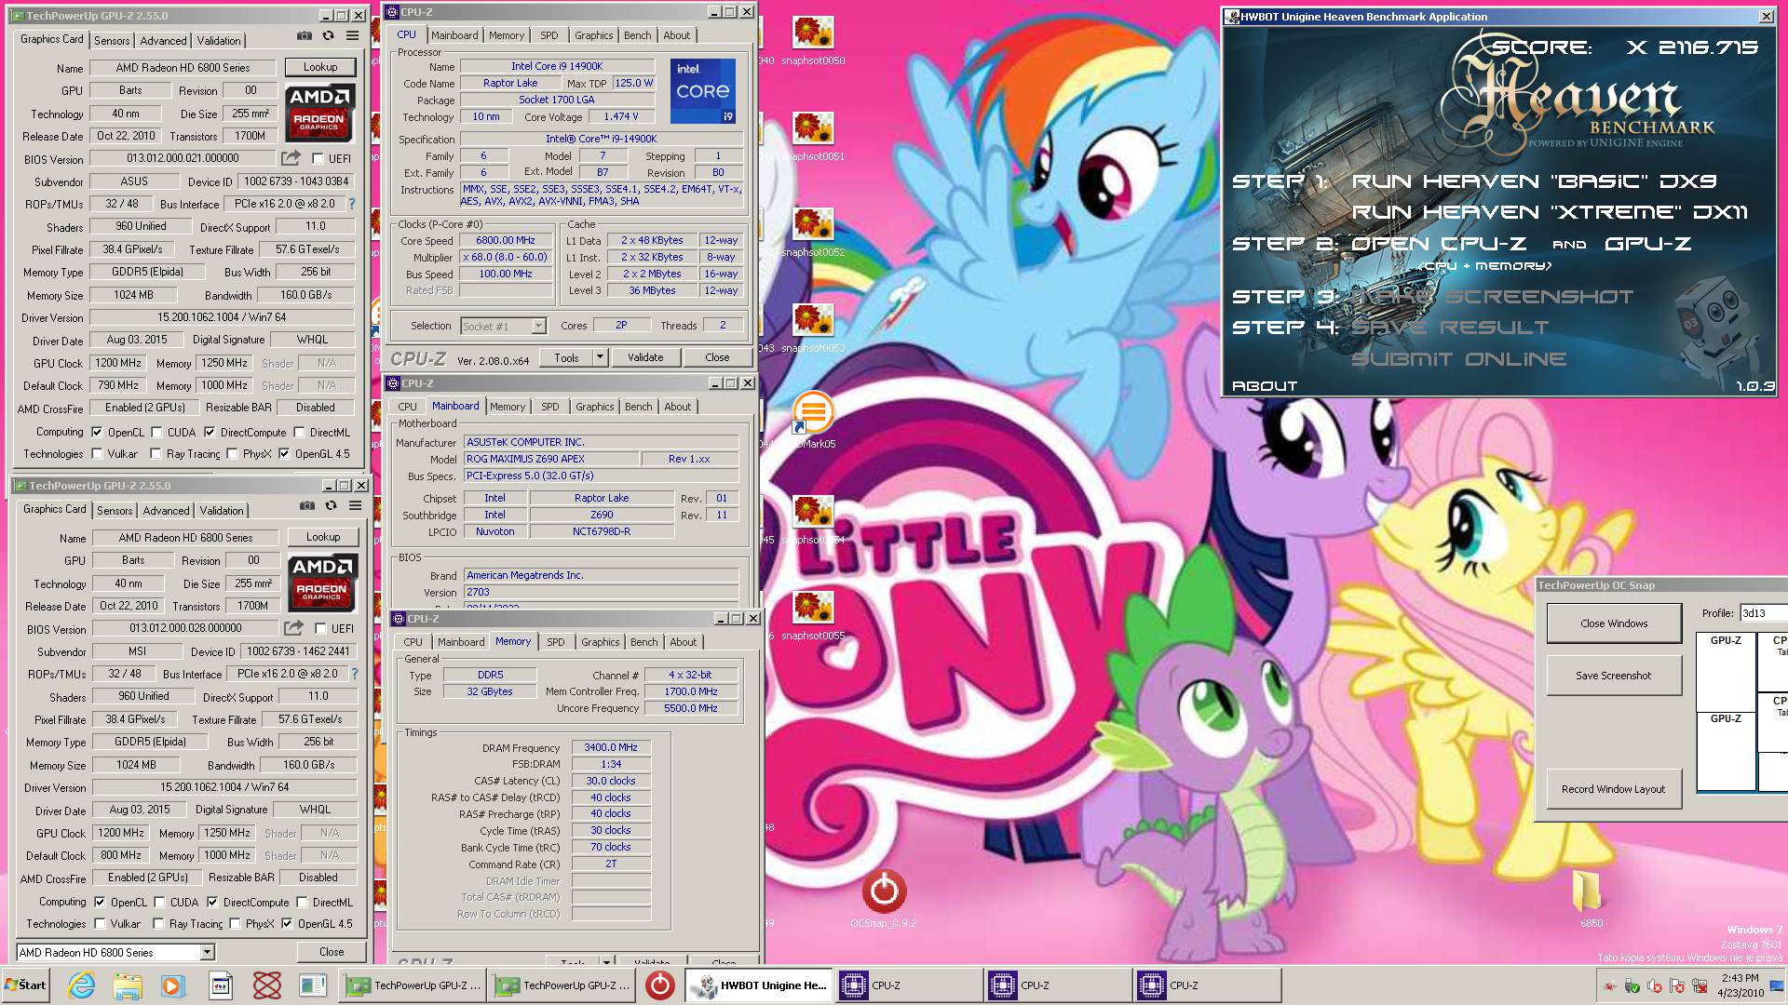
Task: Open the hamburger menu in top GPU-Z window
Action: [x=352, y=35]
